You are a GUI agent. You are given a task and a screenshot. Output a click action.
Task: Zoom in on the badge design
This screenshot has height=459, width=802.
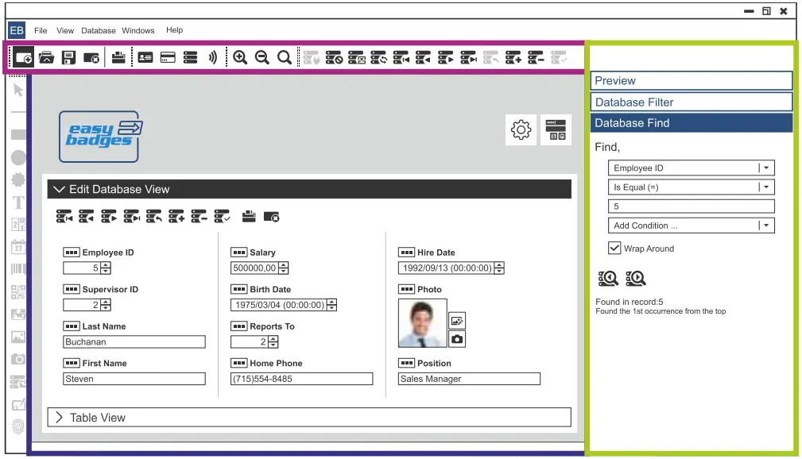(241, 56)
